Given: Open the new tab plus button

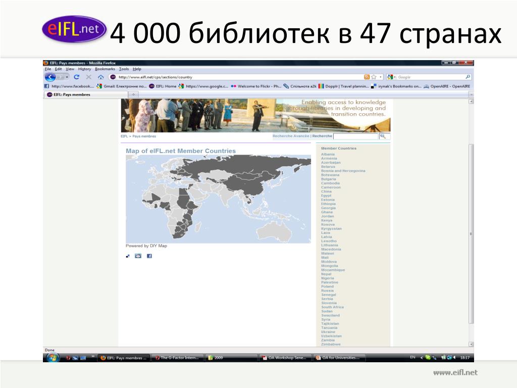Looking at the screenshot, I should [133, 94].
